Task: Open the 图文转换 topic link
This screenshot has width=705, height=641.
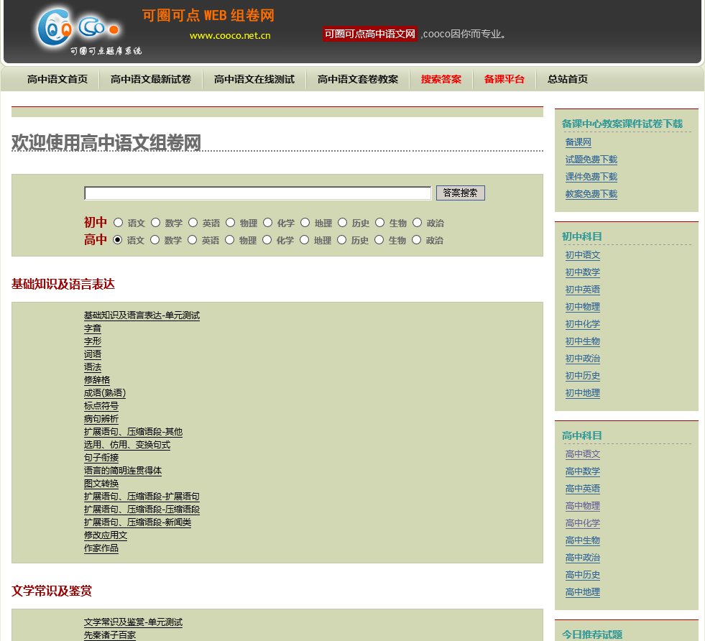Action: (x=101, y=484)
